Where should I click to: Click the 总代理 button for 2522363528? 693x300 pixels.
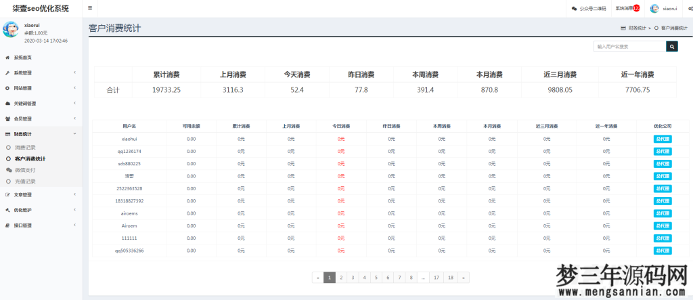(662, 188)
